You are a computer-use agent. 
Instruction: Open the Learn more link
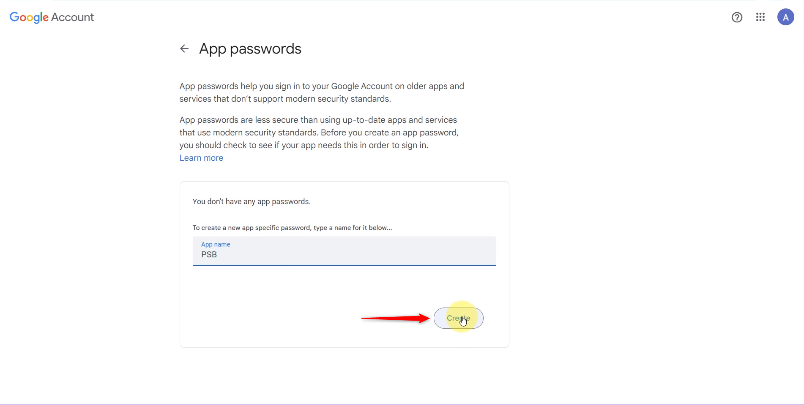(201, 158)
